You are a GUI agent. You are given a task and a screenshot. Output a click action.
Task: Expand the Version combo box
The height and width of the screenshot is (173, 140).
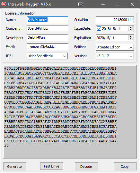tap(115, 56)
